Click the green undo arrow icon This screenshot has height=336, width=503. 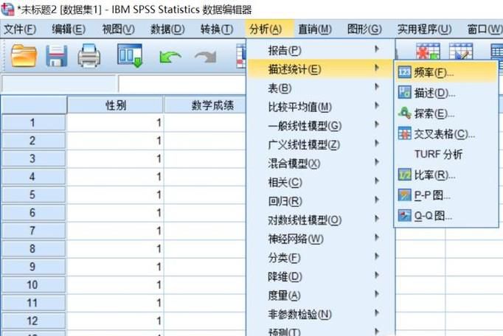[x=170, y=57]
